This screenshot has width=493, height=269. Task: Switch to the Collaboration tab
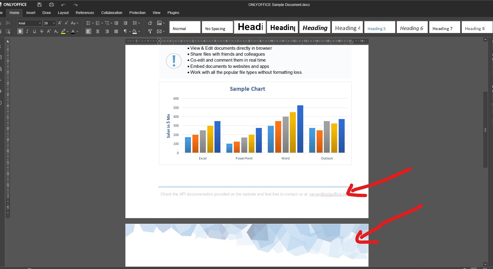coord(112,13)
